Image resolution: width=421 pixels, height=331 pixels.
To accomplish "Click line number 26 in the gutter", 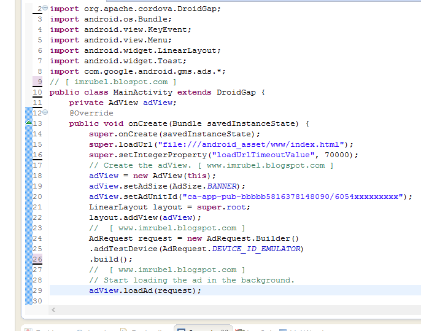I will (37, 259).
